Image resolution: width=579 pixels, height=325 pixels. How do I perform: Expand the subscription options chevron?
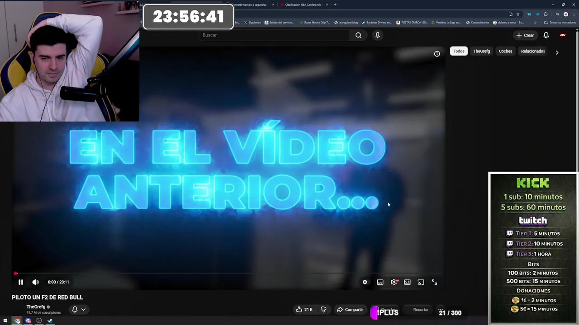[83, 310]
